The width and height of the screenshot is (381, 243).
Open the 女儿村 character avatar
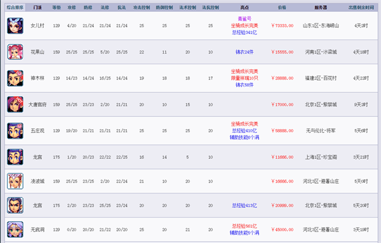[15, 25]
